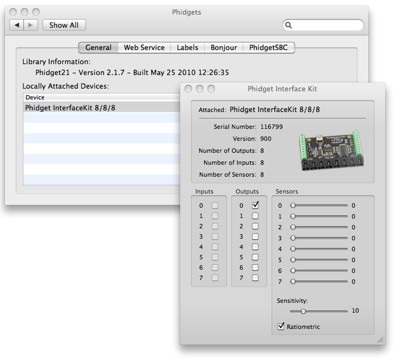Click the magnifier icon in search field
The height and width of the screenshot is (361, 400).
coord(288,25)
